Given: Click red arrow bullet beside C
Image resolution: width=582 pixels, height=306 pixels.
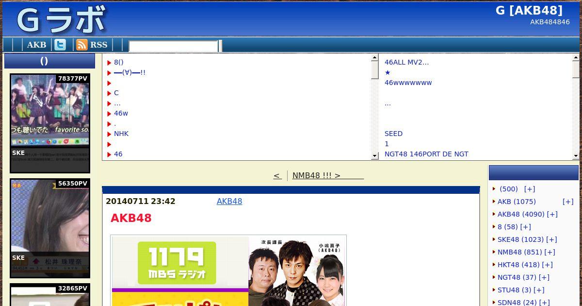Looking at the screenshot, I should 110,93.
